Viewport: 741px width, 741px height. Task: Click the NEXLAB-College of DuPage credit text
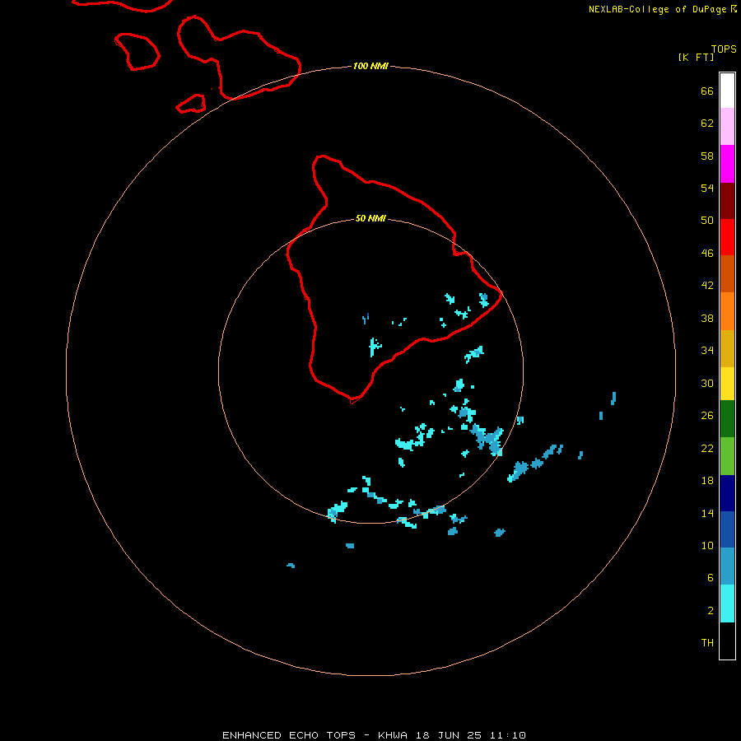[x=657, y=9]
